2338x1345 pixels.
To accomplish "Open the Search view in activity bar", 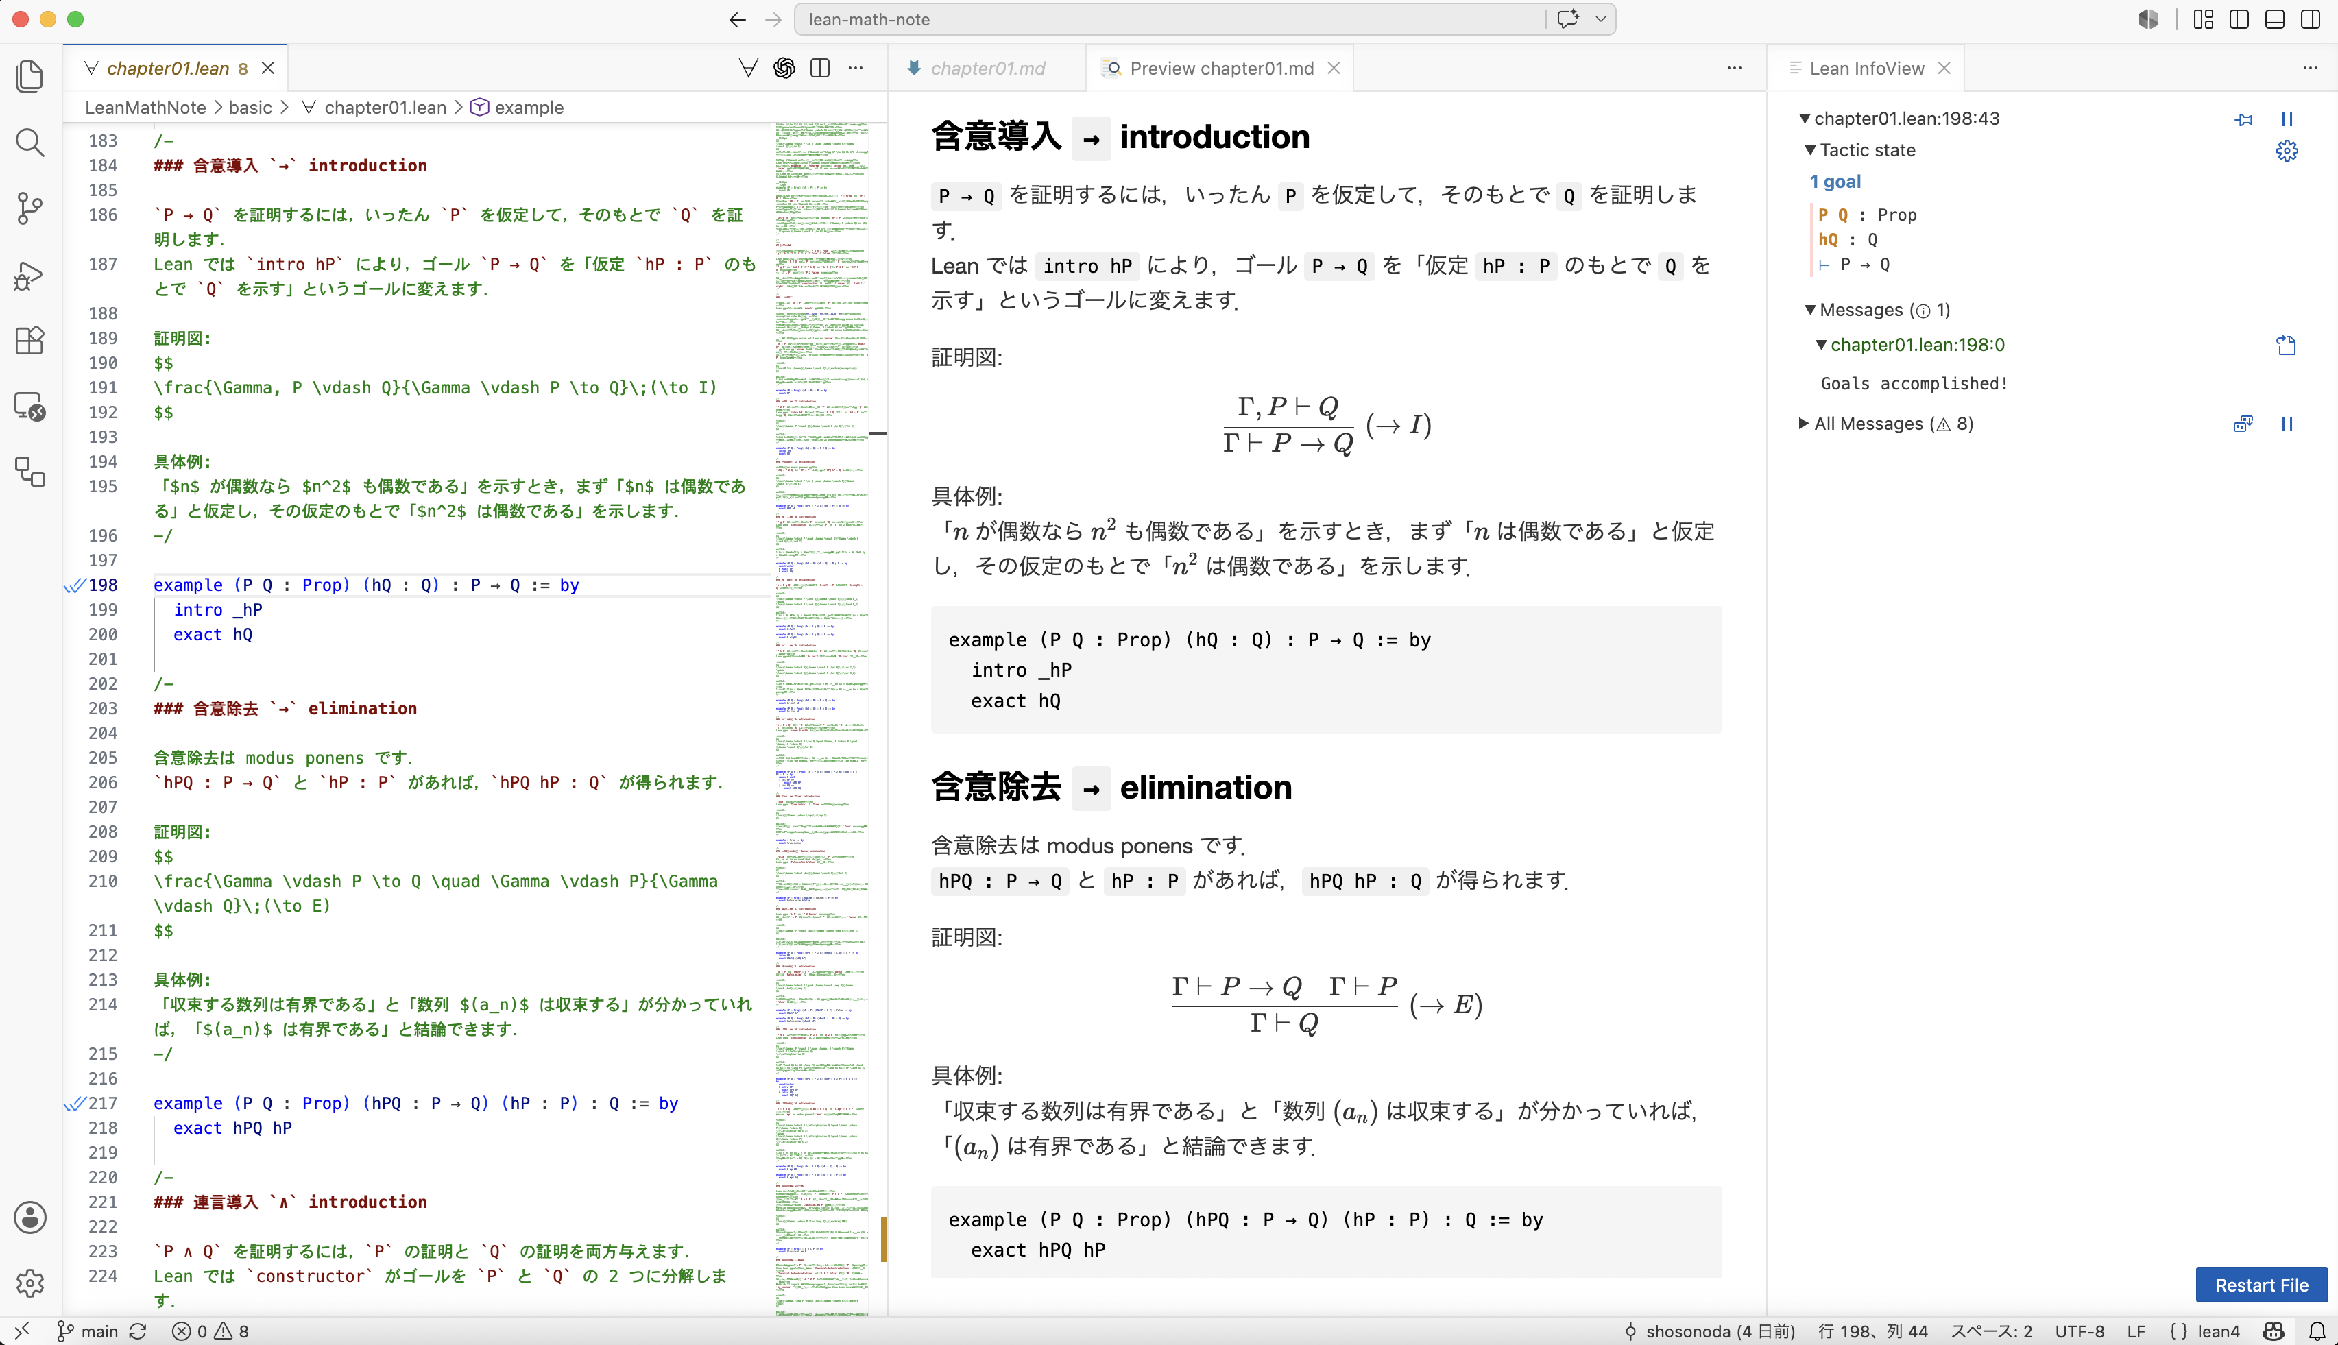I will (x=29, y=143).
